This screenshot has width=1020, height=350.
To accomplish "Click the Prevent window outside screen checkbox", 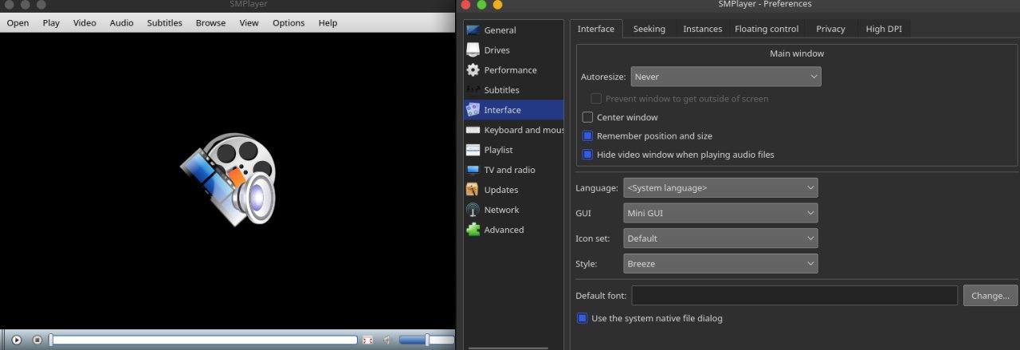I will pyautogui.click(x=596, y=99).
